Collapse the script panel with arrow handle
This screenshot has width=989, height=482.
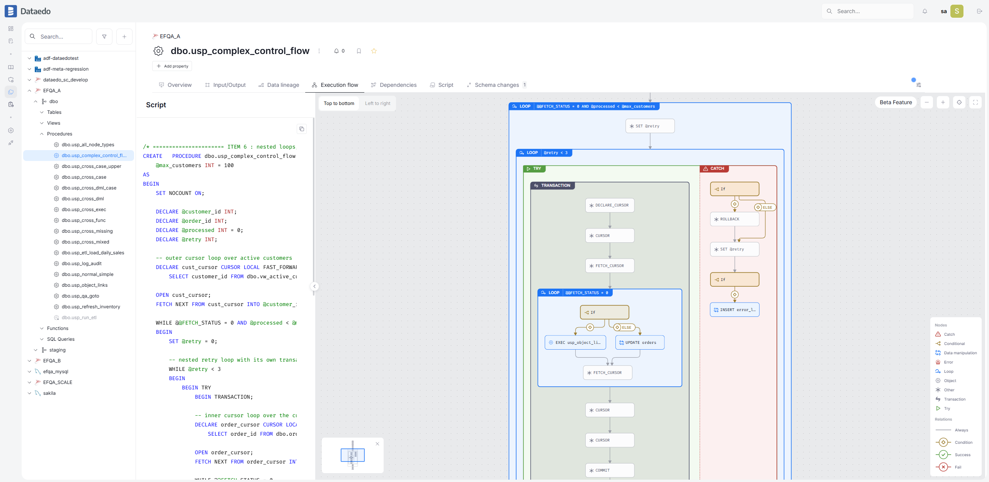(x=314, y=286)
